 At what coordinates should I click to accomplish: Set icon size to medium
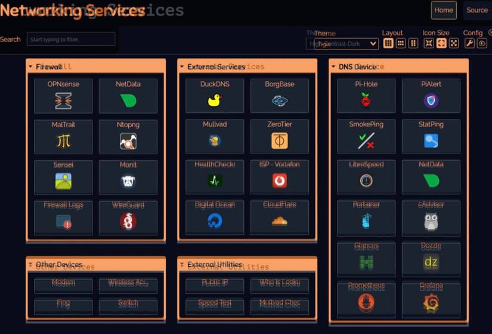coord(441,44)
